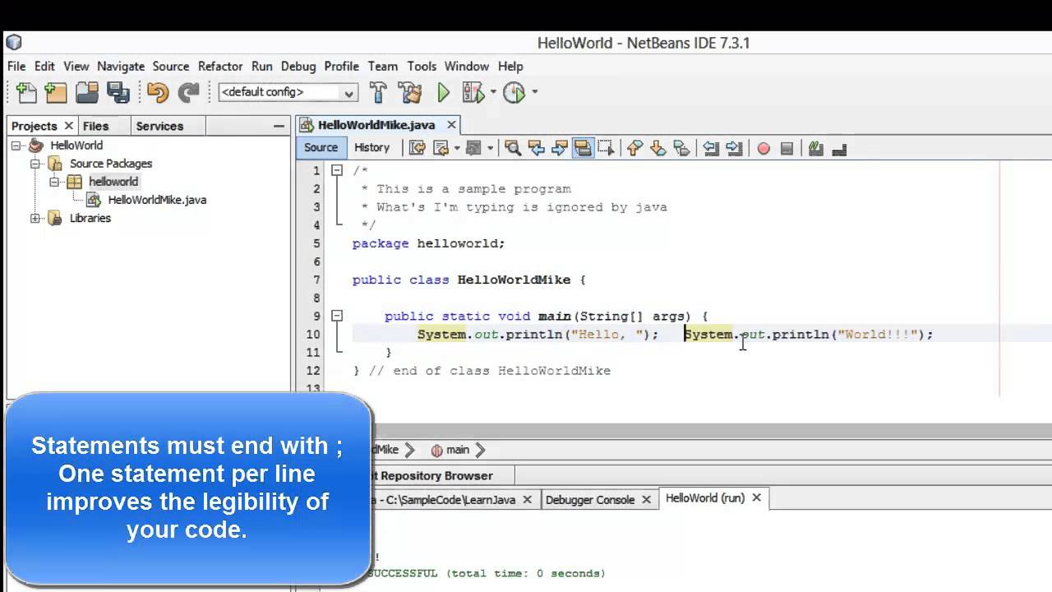1052x592 pixels.
Task: Select the helloworld package tree item
Action: tap(113, 182)
